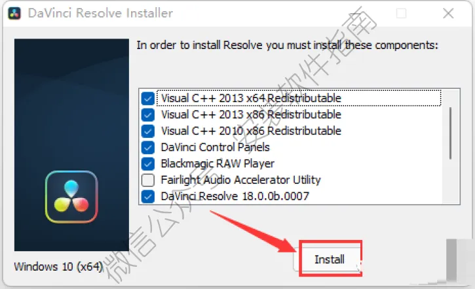Select the Visual C++ 2013 x86 Redistributable label
This screenshot has height=289, width=475.
(251, 114)
